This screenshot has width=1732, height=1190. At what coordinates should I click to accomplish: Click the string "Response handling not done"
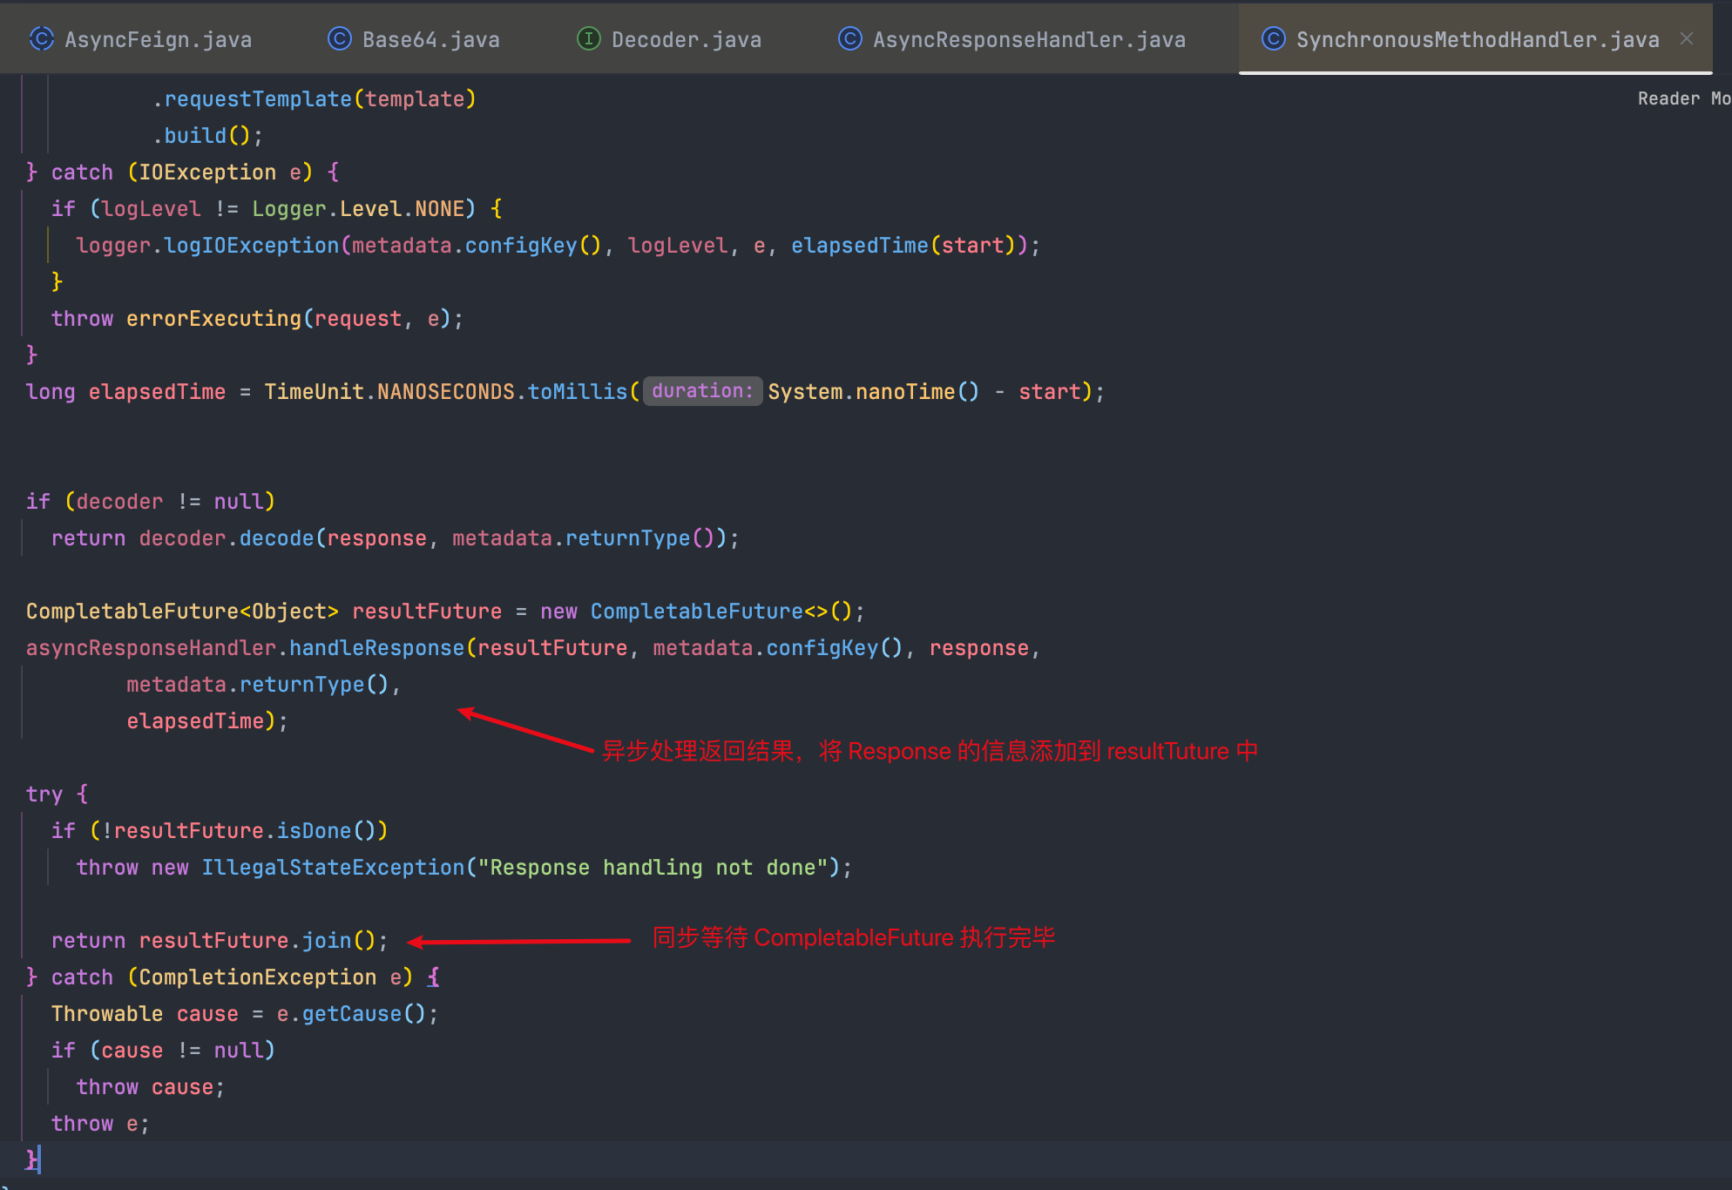(x=653, y=868)
